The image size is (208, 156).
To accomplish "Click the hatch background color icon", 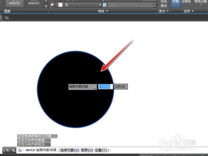I will [x=52, y=5].
